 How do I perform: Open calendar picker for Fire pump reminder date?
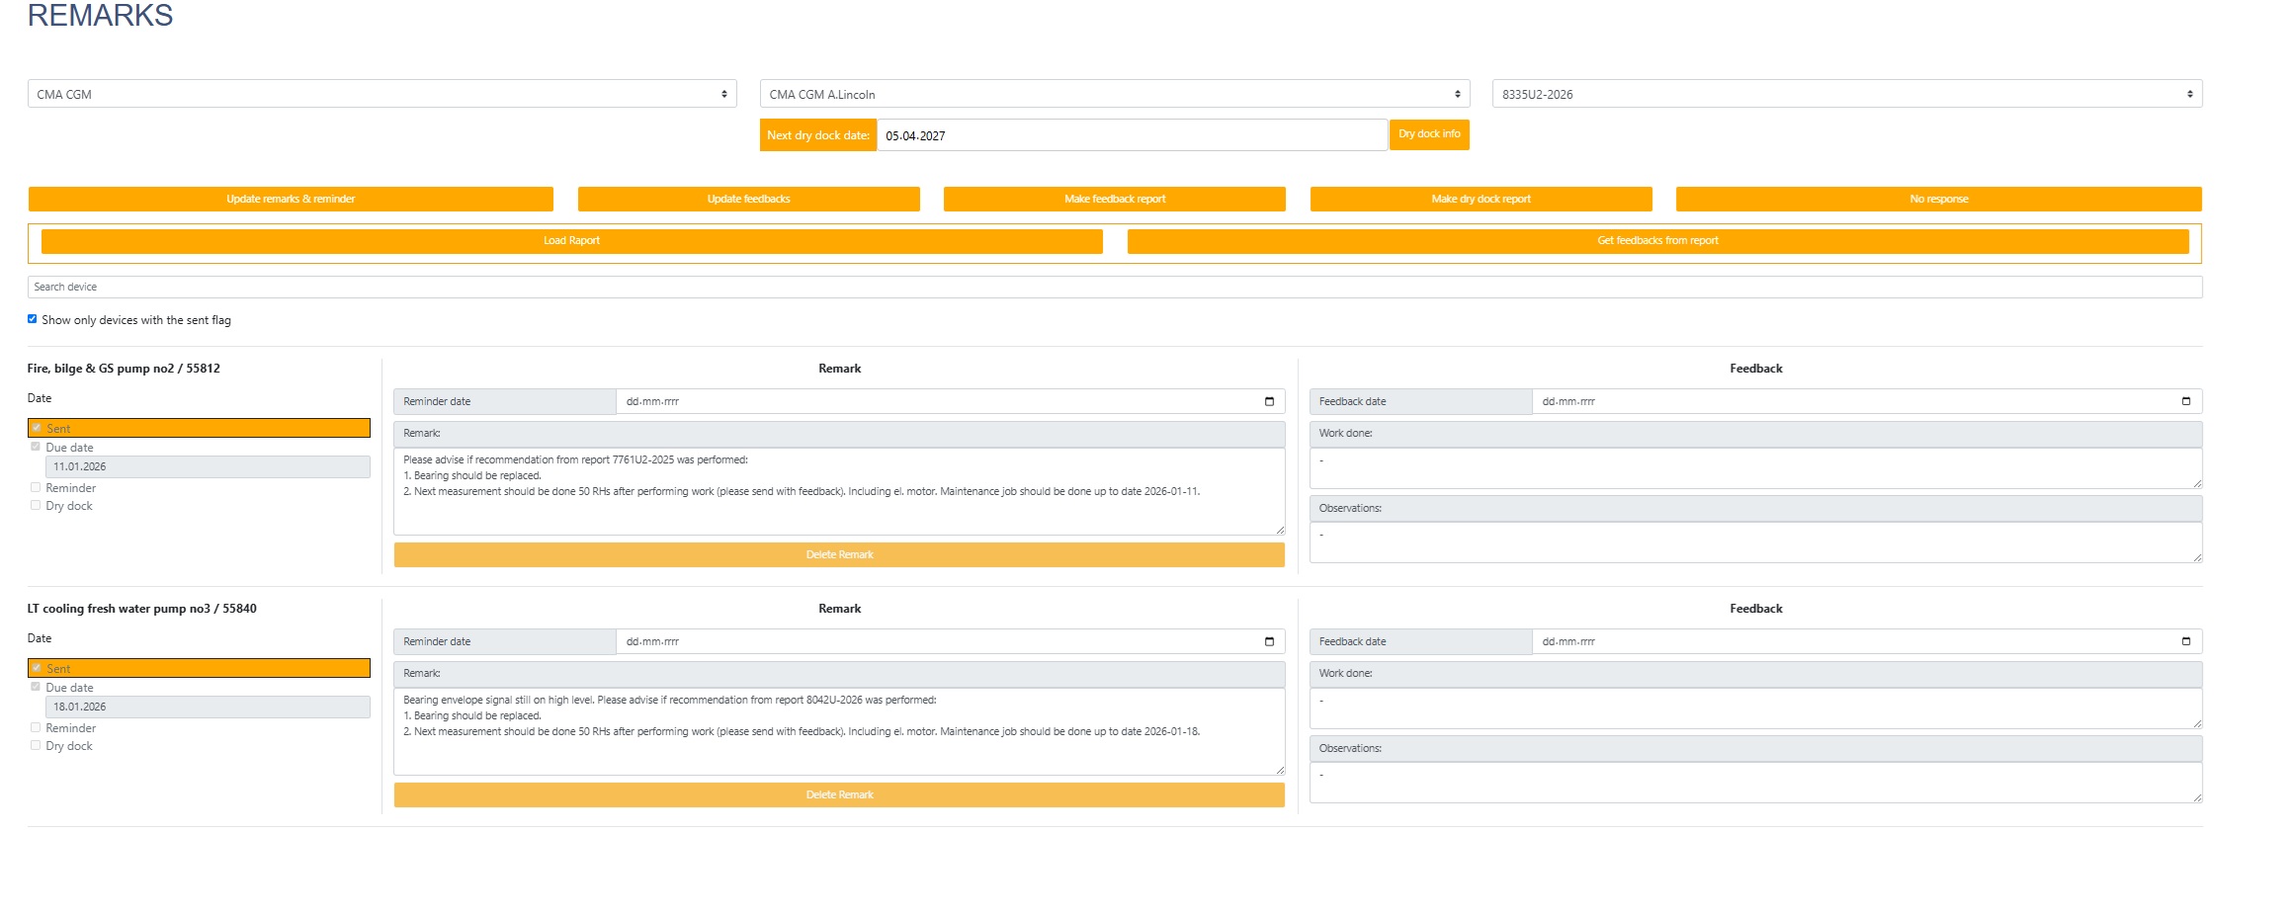[1269, 401]
